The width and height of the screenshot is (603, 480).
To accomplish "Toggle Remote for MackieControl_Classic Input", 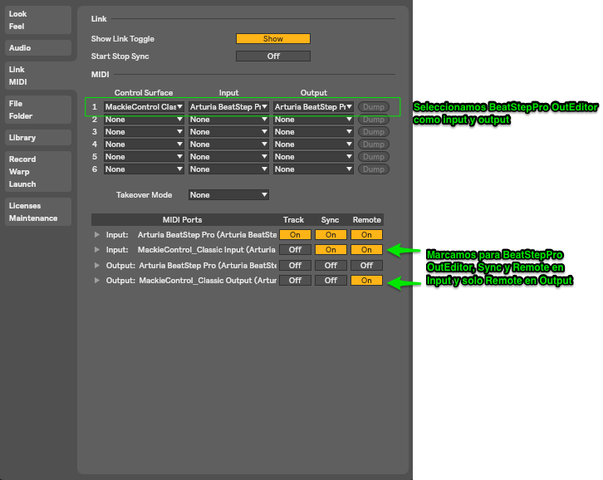I will 366,250.
